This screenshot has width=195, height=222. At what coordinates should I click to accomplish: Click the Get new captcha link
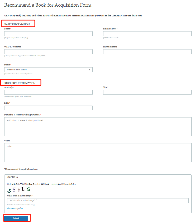point(15,208)
